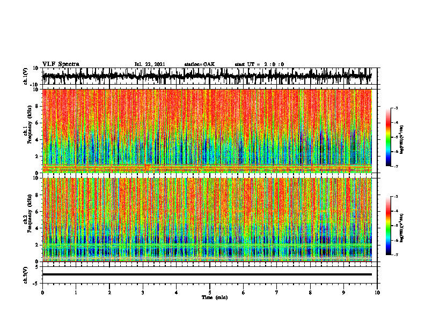Click the ch.1(V) waveform axis label
Image resolution: width=425 pixels, height=328 pixels.
tap(25, 76)
